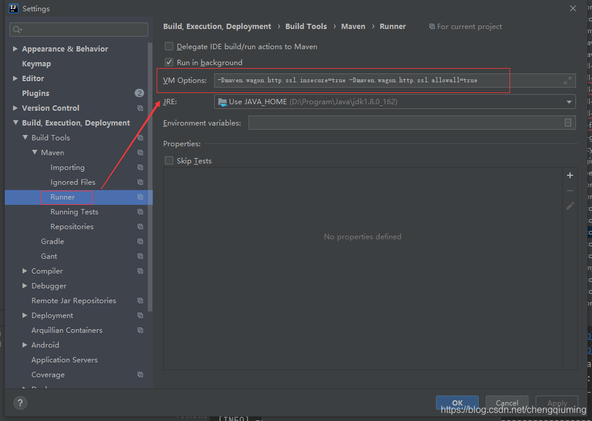Uncheck Run in background
The height and width of the screenshot is (421, 592).
click(x=169, y=62)
